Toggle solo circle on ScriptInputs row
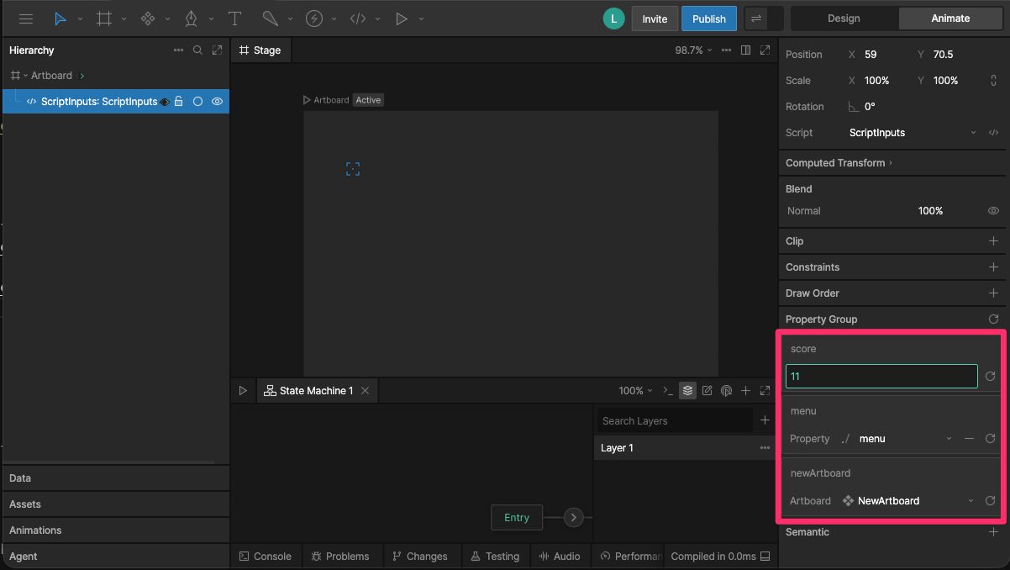Screen dimensions: 1010x570 [198, 102]
